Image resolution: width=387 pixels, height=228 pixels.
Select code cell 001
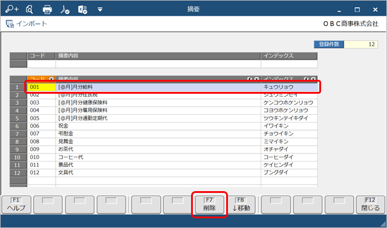tap(42, 87)
